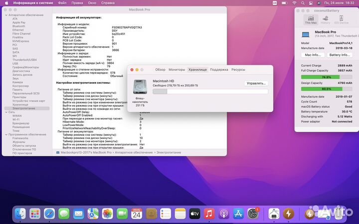Select Apple Pay in the sidebar
The image size is (359, 224).
click(x=19, y=22)
